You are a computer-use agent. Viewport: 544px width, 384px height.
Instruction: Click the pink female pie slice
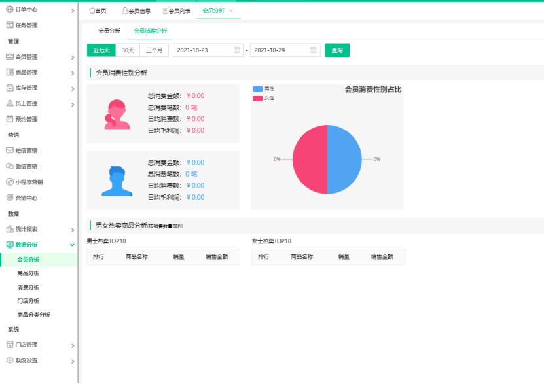click(x=310, y=160)
